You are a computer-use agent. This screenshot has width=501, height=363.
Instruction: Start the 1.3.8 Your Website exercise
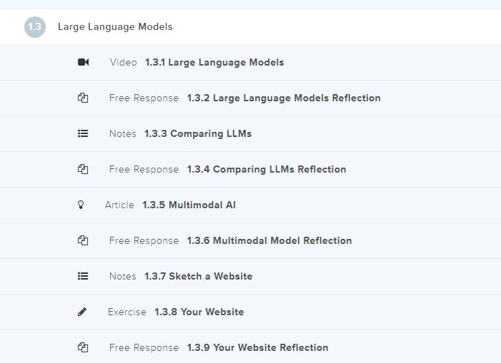tap(199, 312)
